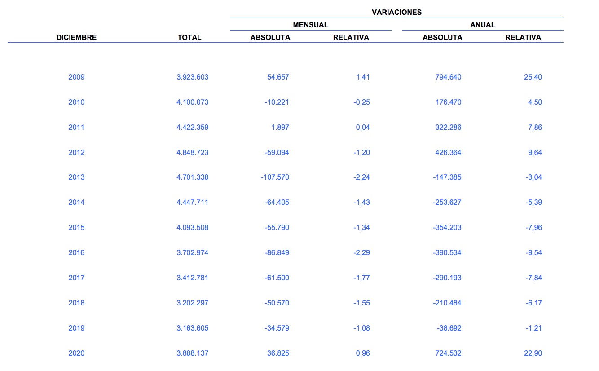Click the DICIEMBRE column header
The width and height of the screenshot is (599, 371).
click(x=76, y=38)
